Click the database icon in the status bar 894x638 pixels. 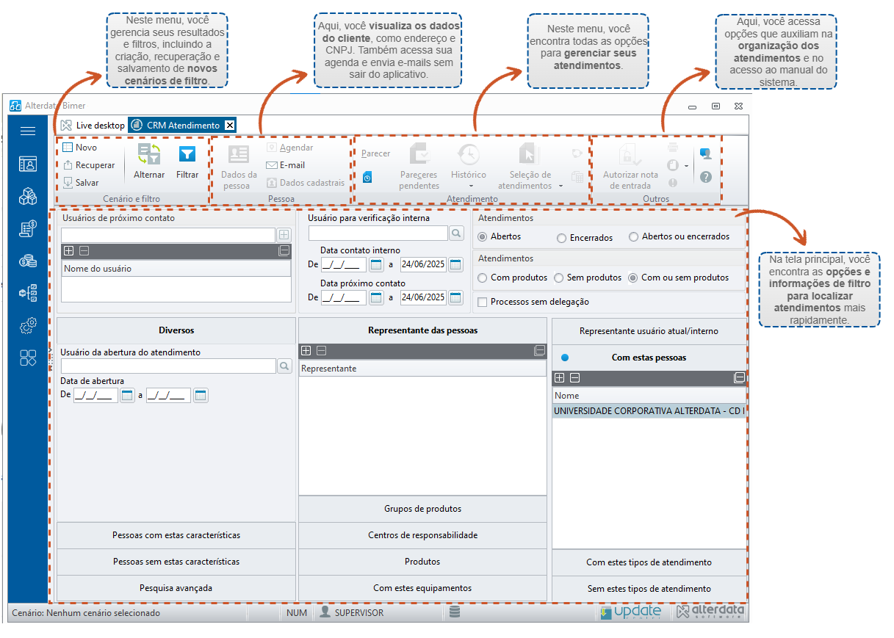(x=455, y=612)
